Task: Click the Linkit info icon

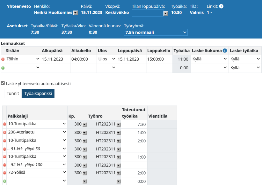Action: point(222,6)
